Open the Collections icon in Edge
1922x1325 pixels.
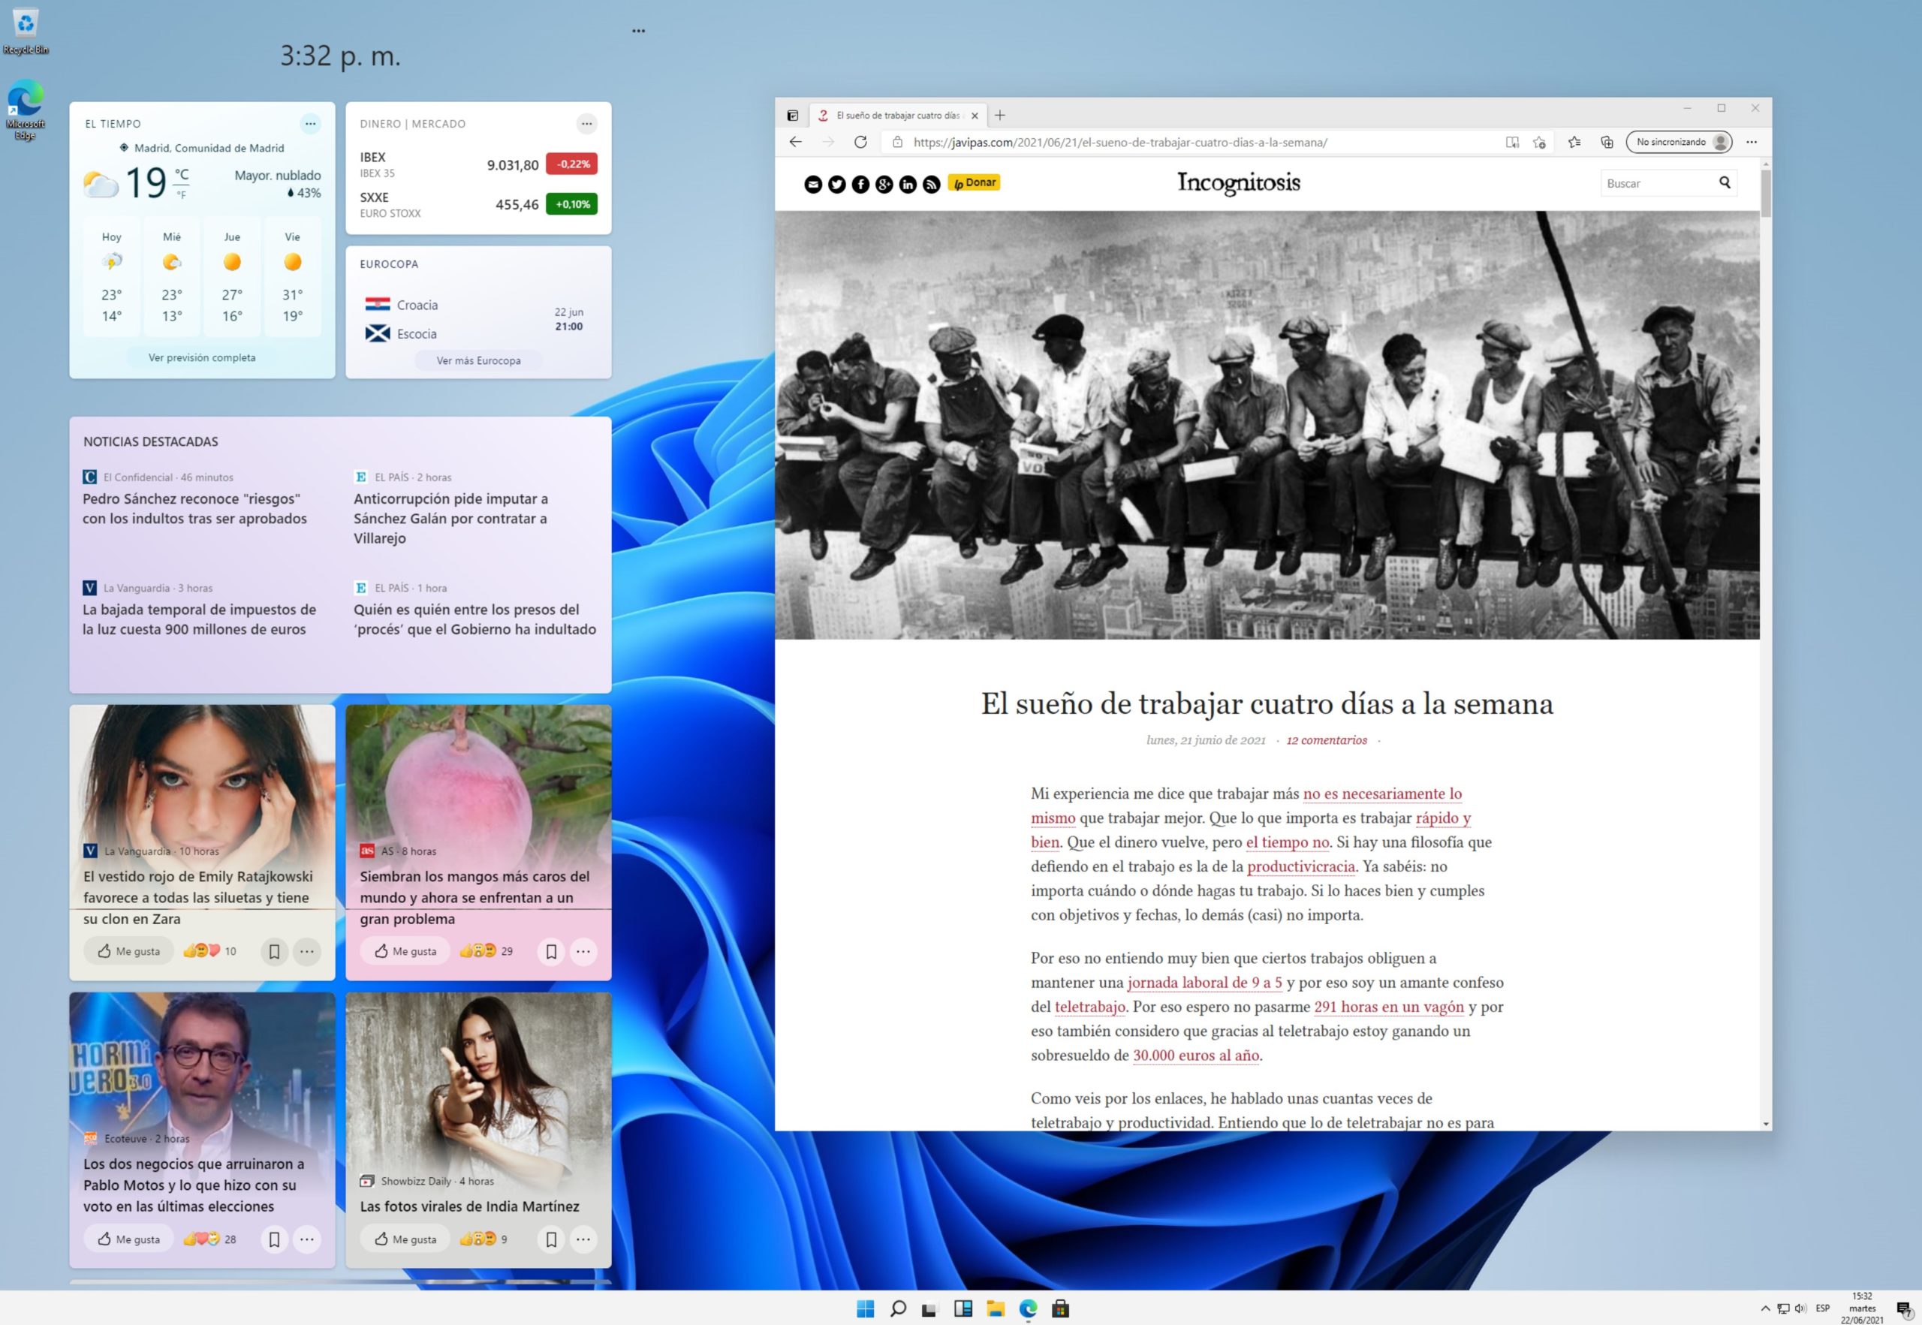click(x=1607, y=142)
